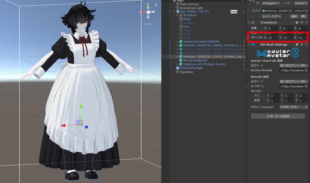Viewport: 310px width, 183px height.
Task: Open the Transform component kebab menu
Action: pos(306,22)
